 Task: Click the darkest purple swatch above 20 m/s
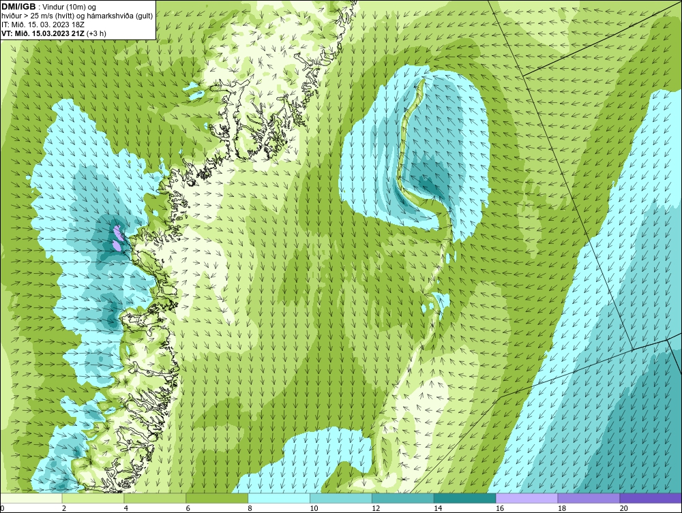point(651,498)
